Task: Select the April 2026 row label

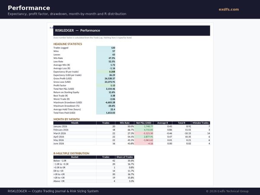Action: (58, 137)
